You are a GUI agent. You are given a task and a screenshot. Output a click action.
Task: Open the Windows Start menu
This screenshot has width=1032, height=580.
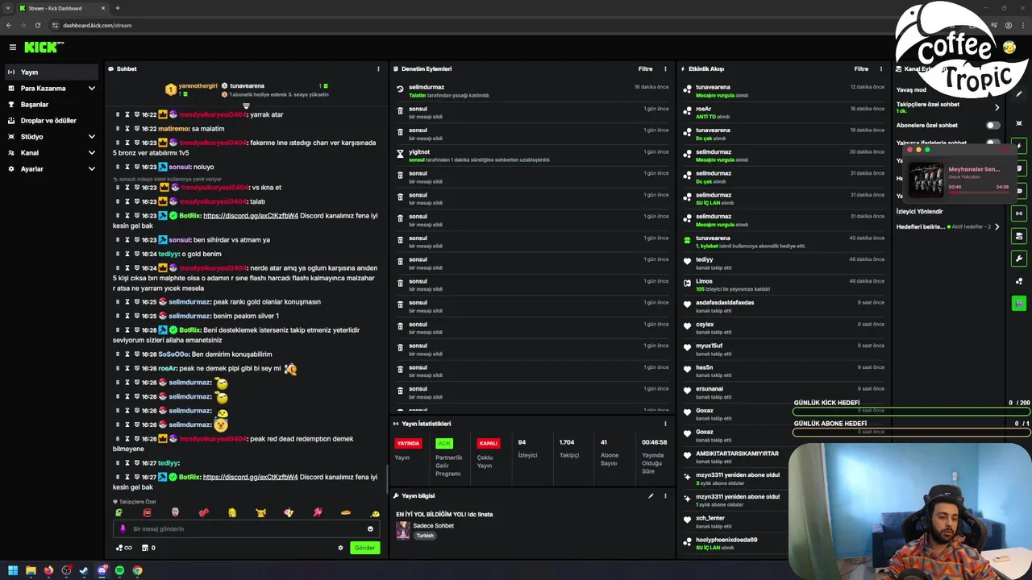13,570
